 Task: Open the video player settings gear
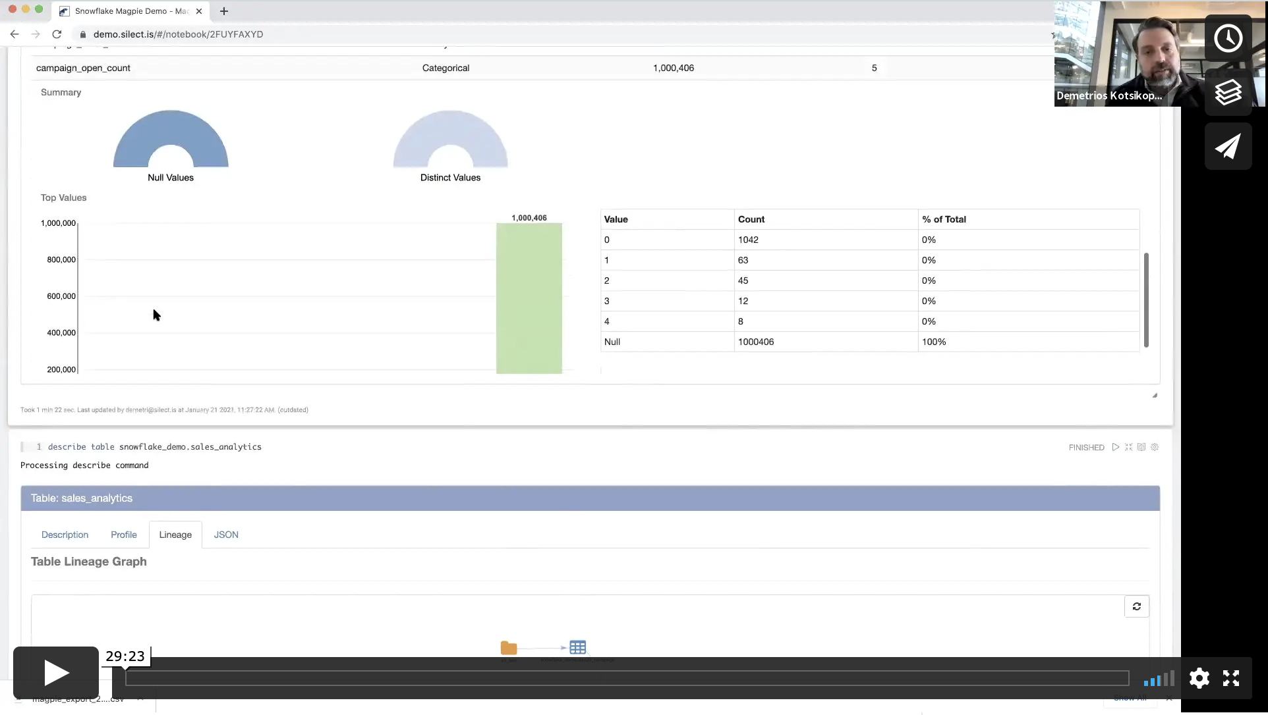pyautogui.click(x=1199, y=678)
